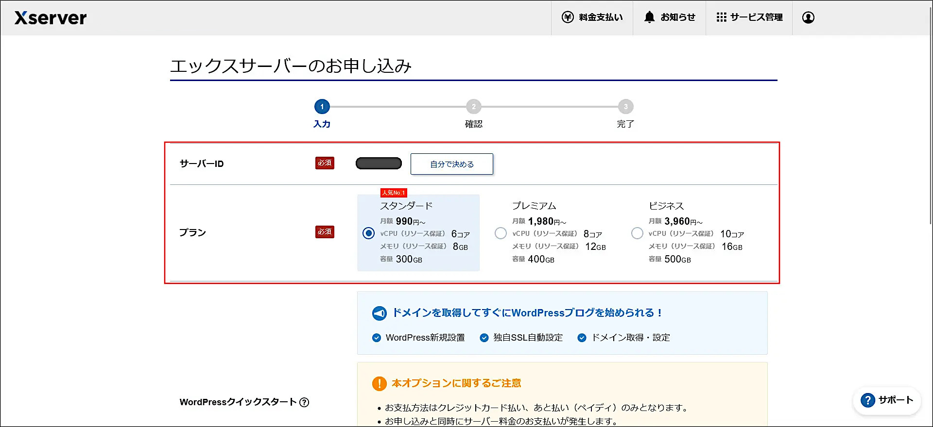Viewport: 933px width, 427px height.
Task: Click the 月額 990円 price text
Action: 402,221
